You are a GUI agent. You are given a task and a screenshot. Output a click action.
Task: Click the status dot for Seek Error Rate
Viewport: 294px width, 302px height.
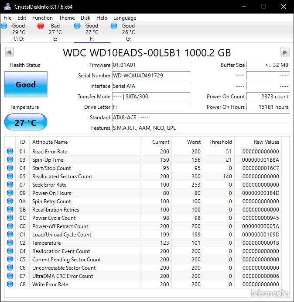click(10, 184)
